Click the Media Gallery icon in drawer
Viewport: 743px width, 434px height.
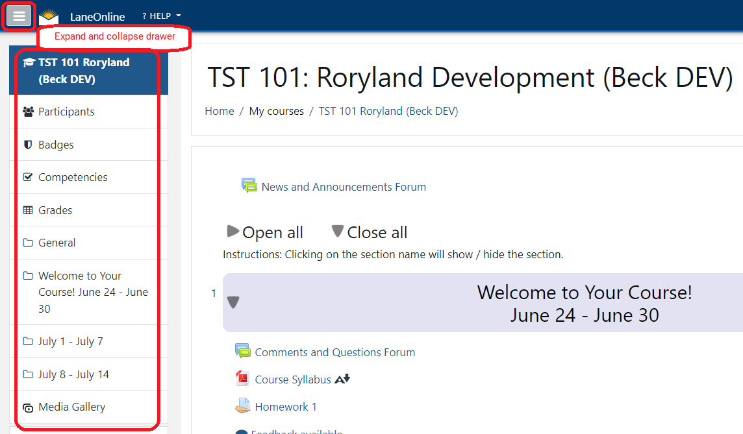[28, 407]
